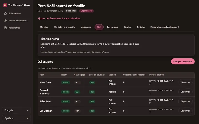Click the Qui est prêt heading
Image resolution: width=199 pixels, height=124 pixels.
(45, 62)
